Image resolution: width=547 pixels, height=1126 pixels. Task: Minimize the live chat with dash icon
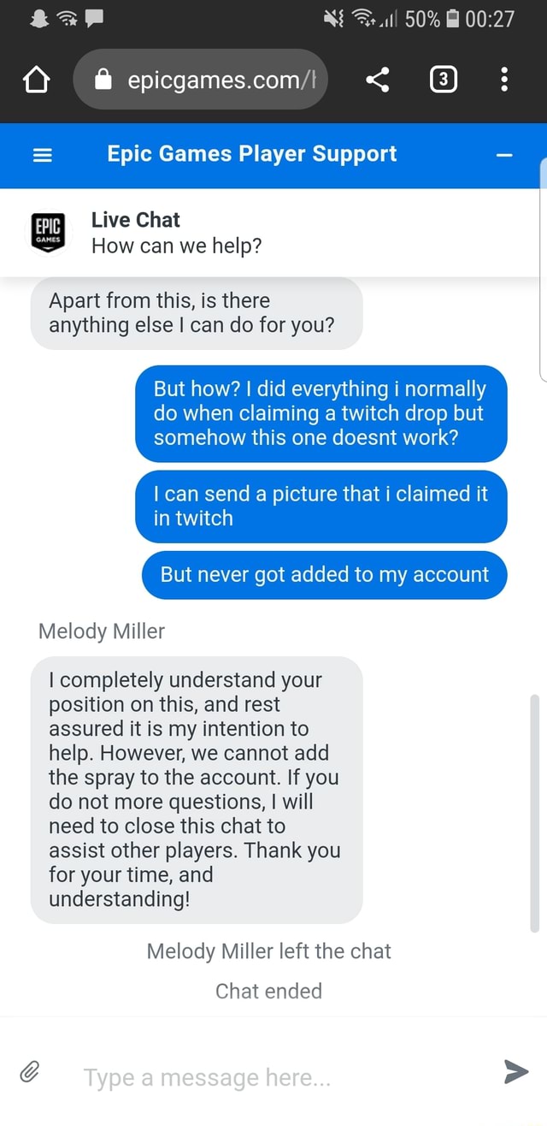504,156
